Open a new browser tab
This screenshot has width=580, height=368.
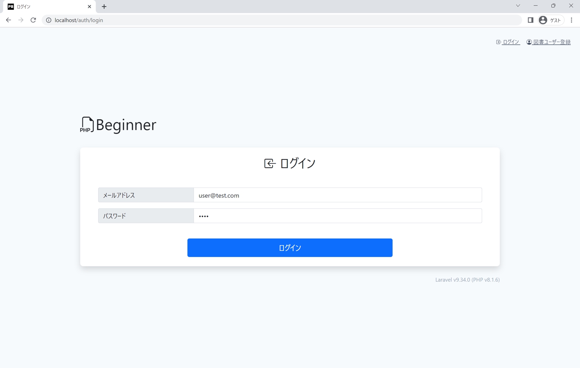(x=104, y=7)
